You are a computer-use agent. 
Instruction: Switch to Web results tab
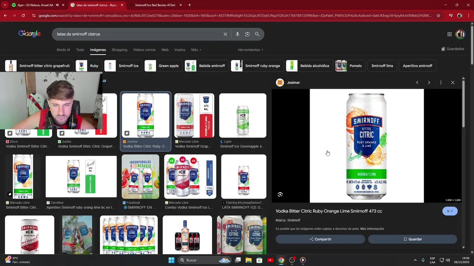(165, 50)
